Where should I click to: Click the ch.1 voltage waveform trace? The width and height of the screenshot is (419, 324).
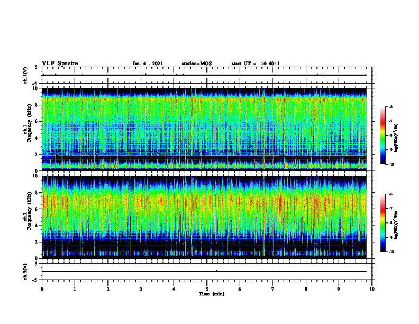point(204,75)
